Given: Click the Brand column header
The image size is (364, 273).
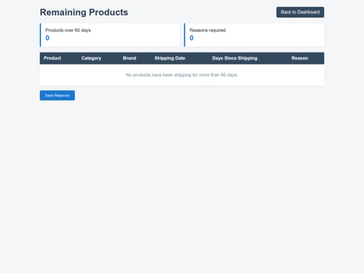Looking at the screenshot, I should tap(129, 58).
